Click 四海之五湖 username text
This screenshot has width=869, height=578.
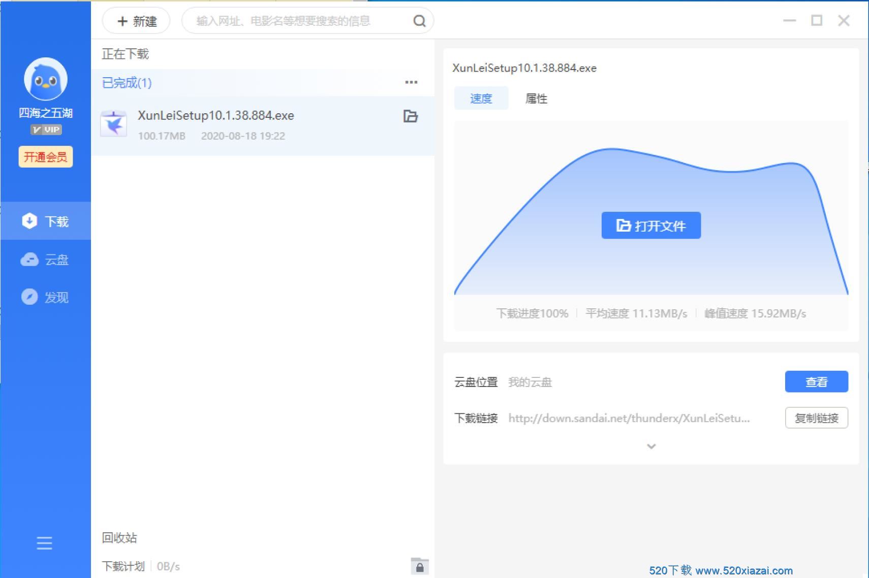[46, 113]
